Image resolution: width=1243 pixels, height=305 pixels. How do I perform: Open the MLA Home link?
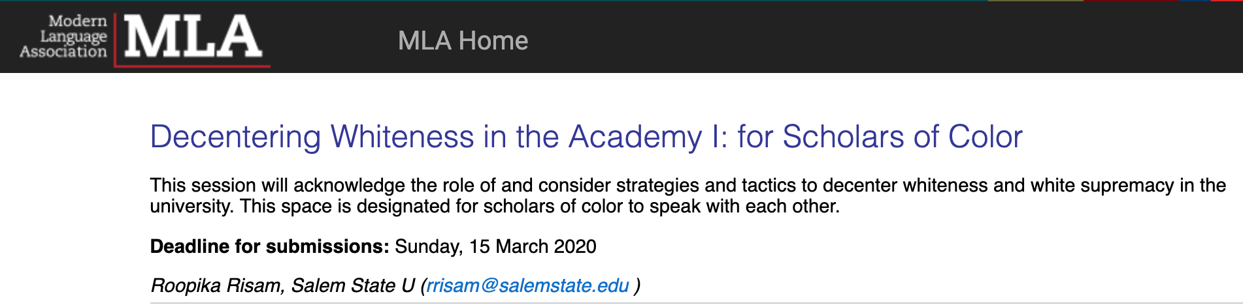pyautogui.click(x=463, y=40)
